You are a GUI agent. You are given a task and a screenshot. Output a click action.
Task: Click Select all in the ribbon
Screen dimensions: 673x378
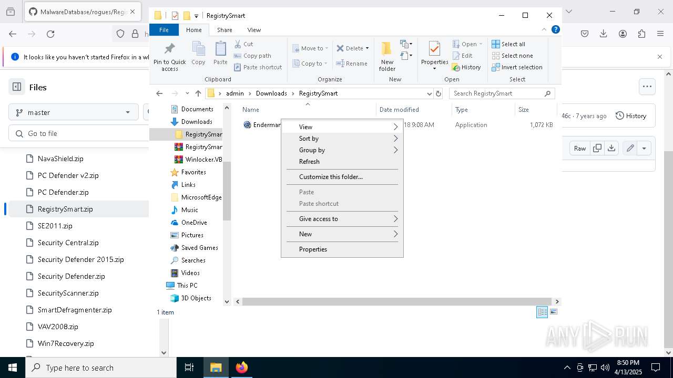(508, 44)
